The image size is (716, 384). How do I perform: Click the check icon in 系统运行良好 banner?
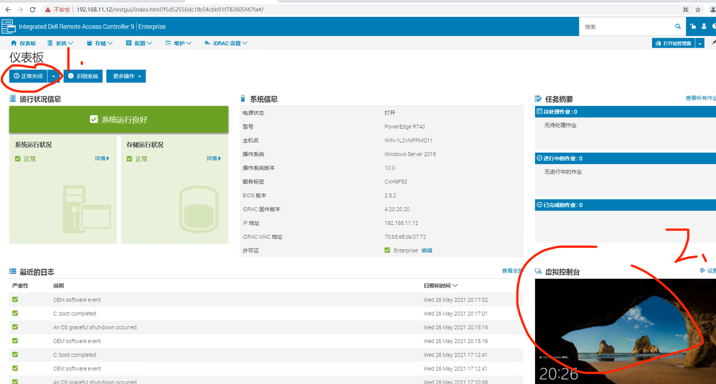(94, 119)
